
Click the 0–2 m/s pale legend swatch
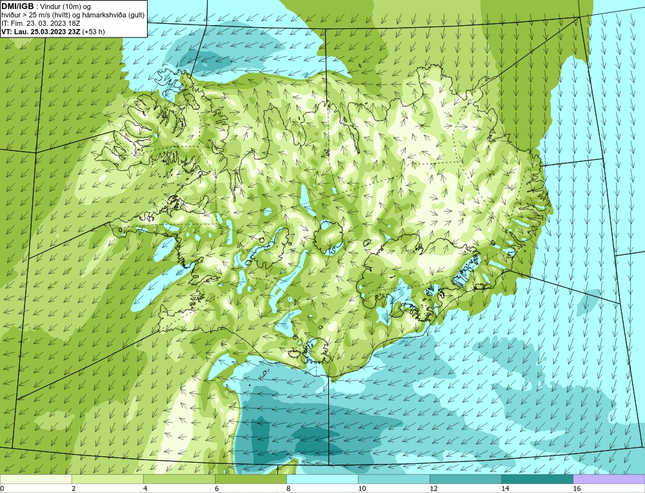pyautogui.click(x=35, y=479)
